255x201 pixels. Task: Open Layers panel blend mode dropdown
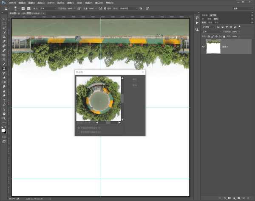(211, 32)
